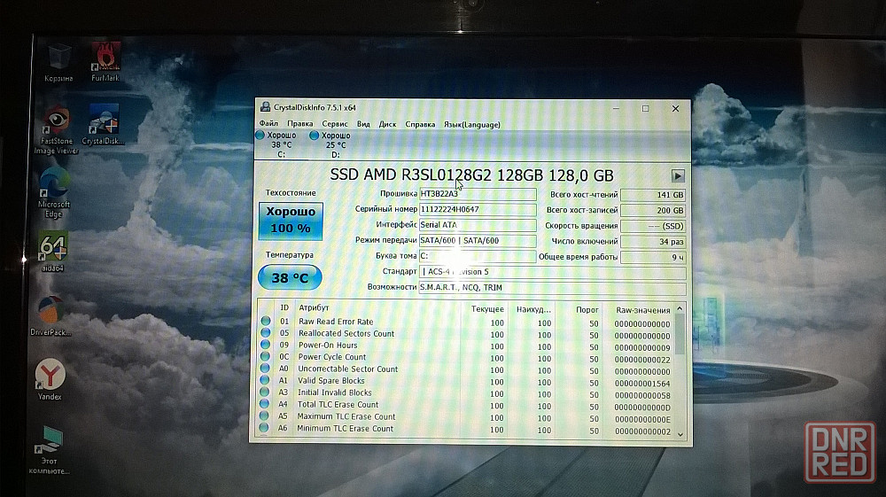This screenshot has height=497, width=886.
Task: Click the CrystalDiskInfo title bar app icon
Action: pos(265,107)
